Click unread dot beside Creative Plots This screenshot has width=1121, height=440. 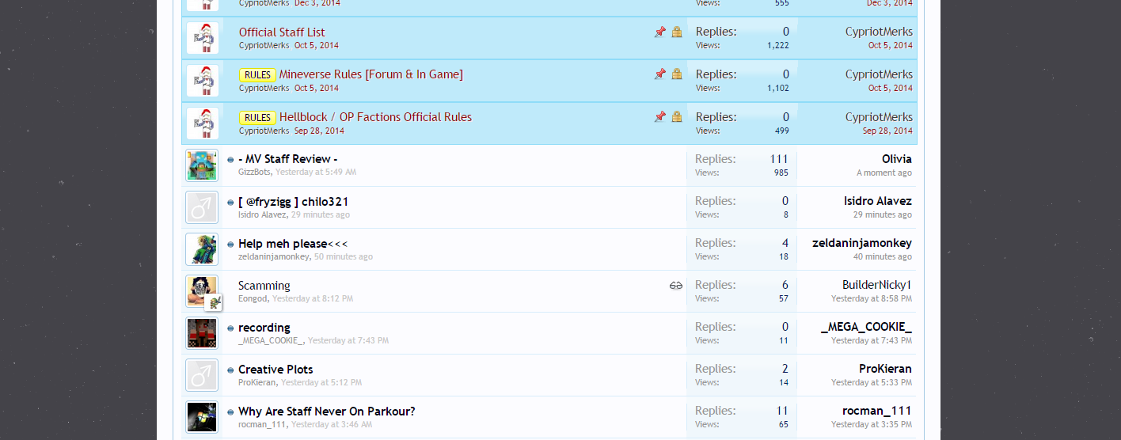tap(230, 370)
